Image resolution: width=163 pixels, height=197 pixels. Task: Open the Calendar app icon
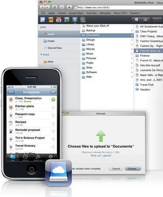coord(59,19)
